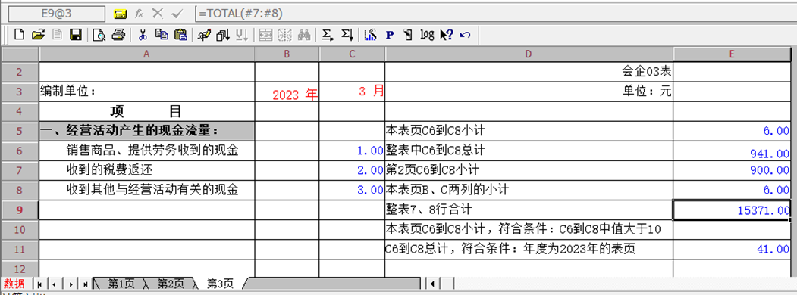The width and height of the screenshot is (797, 295).
Task: Switch to the 第2页 sheet tab
Action: 170,283
